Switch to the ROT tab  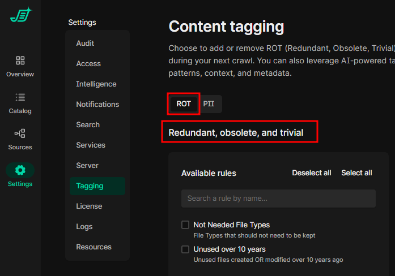(184, 104)
